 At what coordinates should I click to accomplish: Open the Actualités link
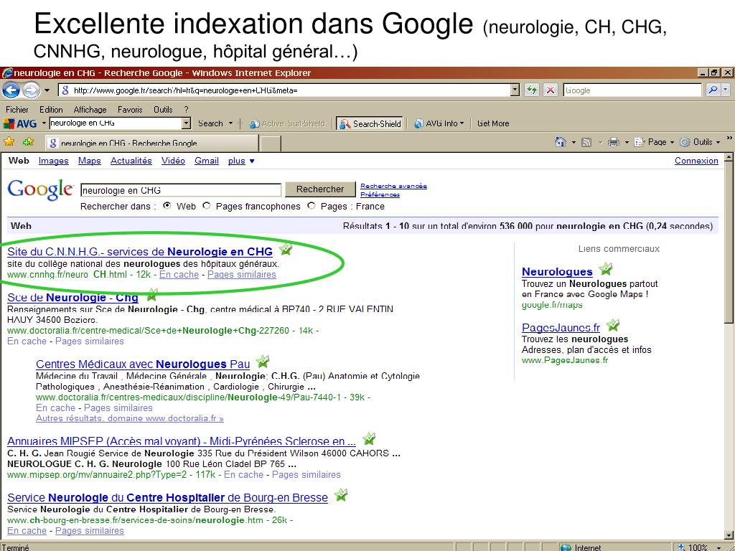(x=131, y=161)
